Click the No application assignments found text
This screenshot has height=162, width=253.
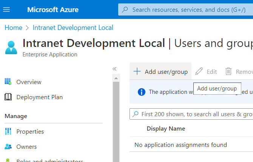[x=181, y=145]
